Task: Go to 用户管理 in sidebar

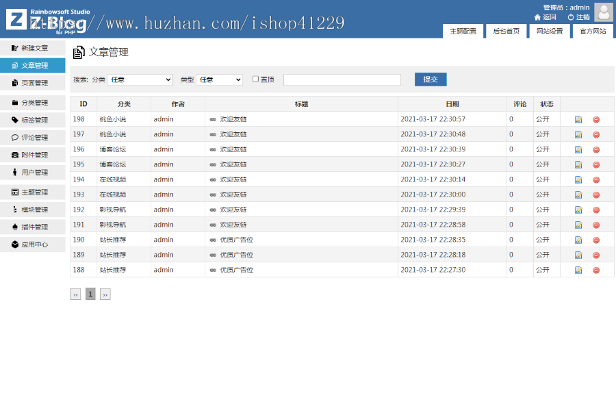Action: 33,172
